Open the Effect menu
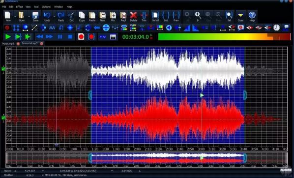 [19, 7]
